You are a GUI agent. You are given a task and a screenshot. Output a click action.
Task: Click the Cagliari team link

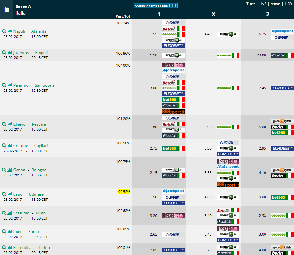[41, 146]
